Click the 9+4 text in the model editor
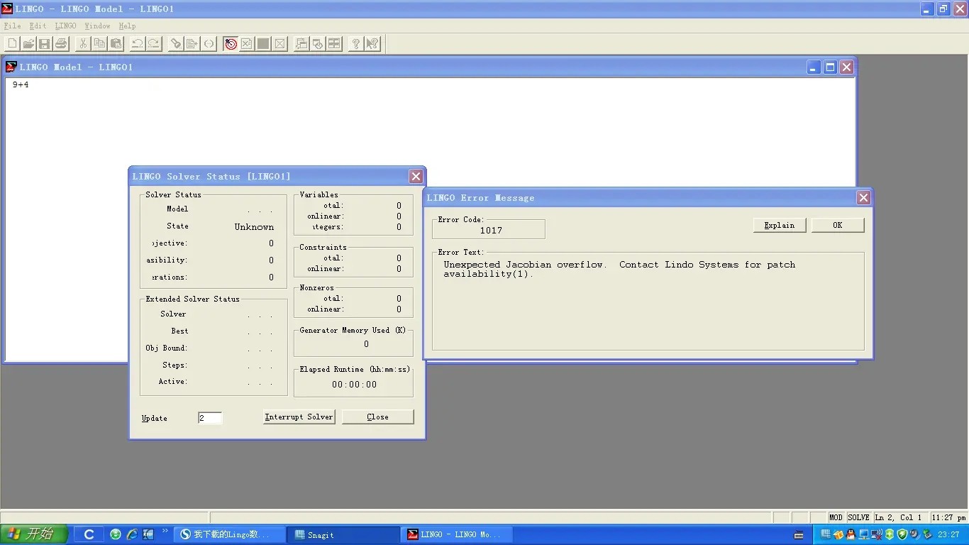This screenshot has height=545, width=969. point(21,85)
